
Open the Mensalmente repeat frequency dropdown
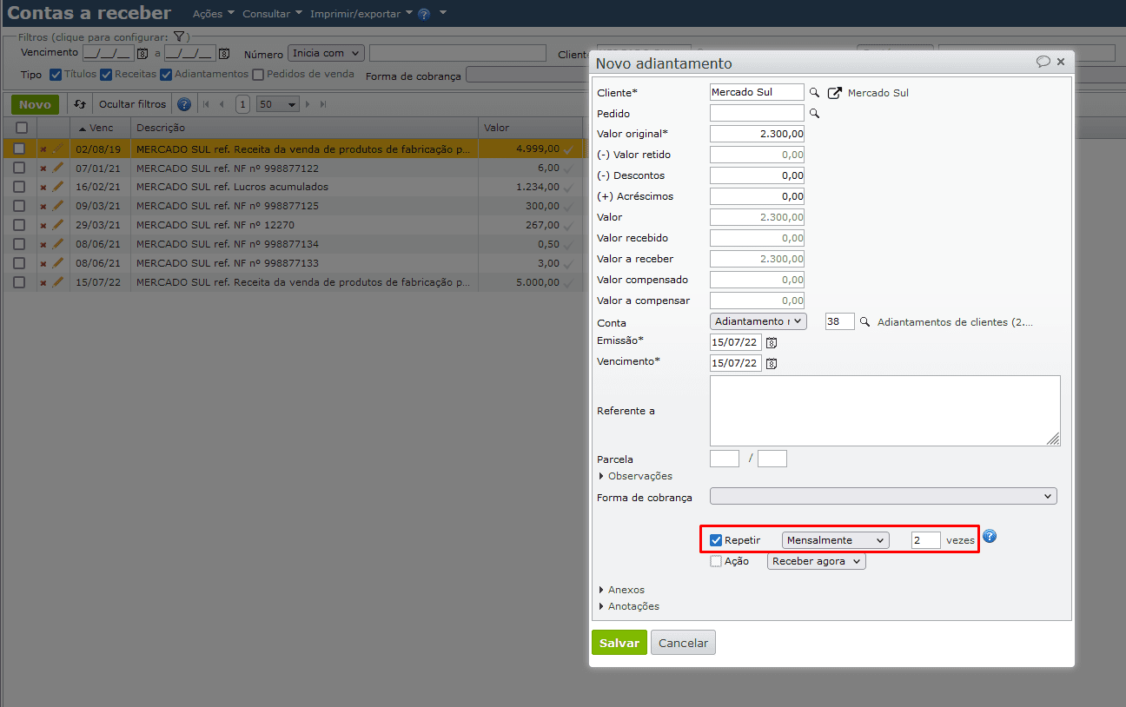click(x=836, y=540)
